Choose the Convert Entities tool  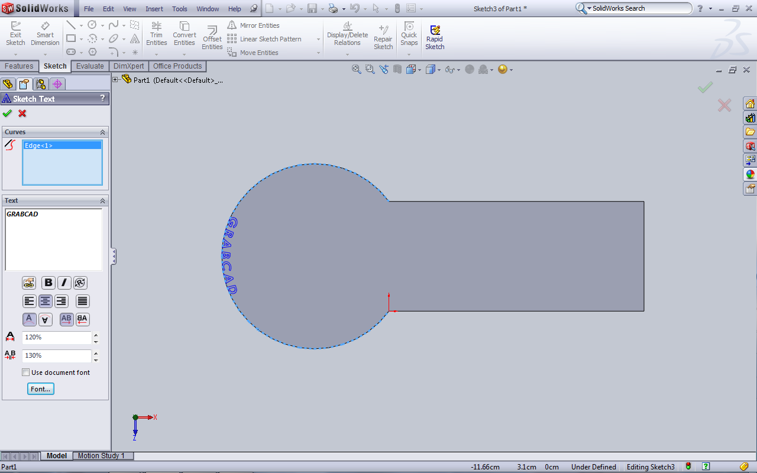(185, 34)
